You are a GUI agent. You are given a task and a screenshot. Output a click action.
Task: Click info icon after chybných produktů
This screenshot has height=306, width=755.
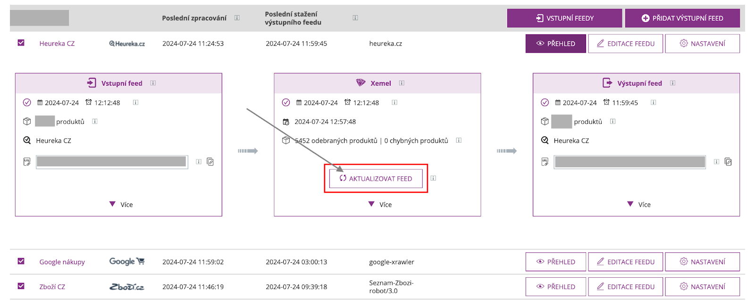click(x=459, y=140)
